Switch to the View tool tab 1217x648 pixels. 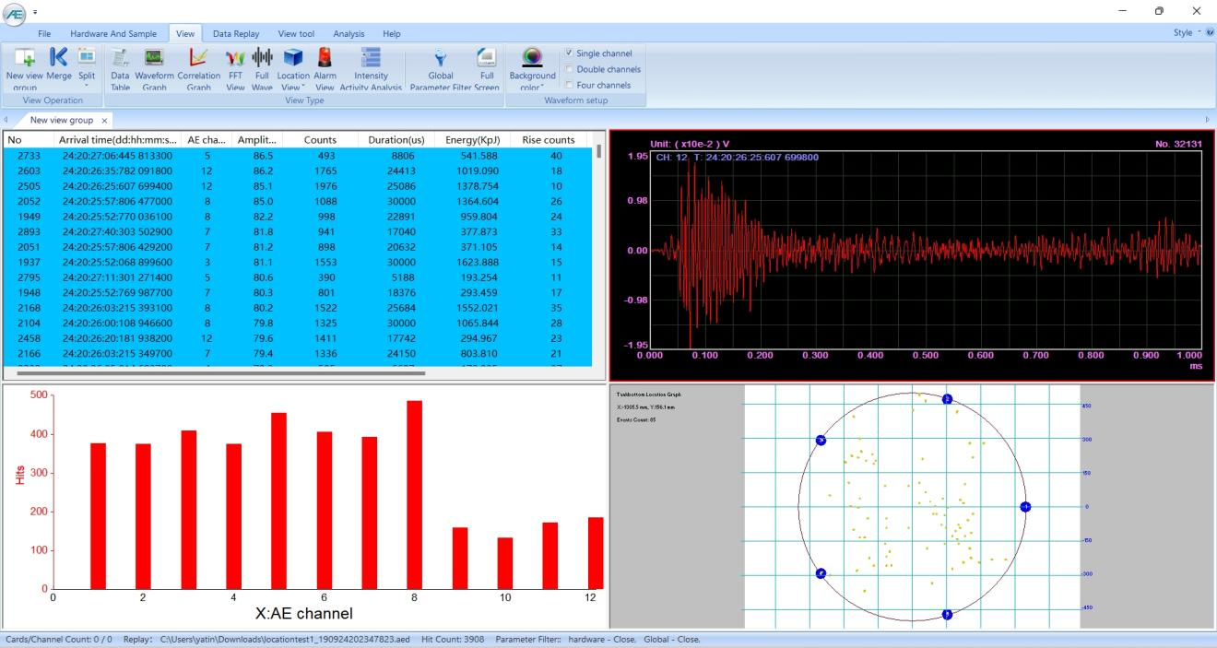296,33
